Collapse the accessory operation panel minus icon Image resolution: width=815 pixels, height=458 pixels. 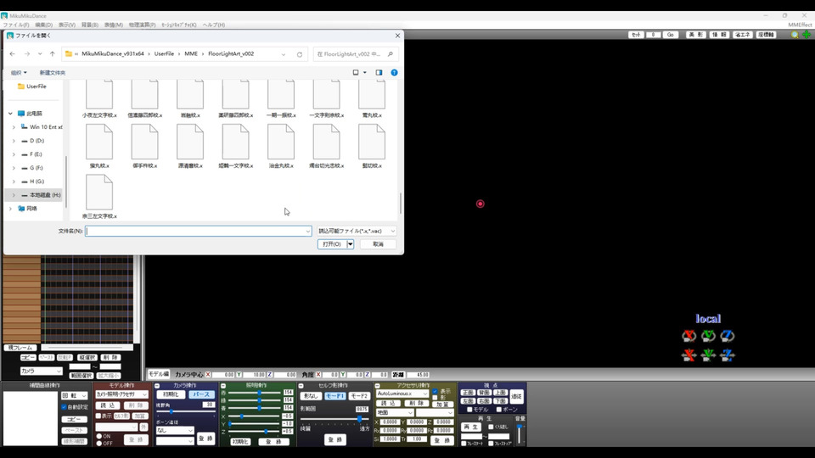pos(377,386)
